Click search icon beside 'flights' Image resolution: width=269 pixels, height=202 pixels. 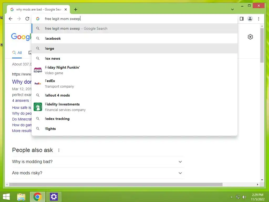point(38,129)
